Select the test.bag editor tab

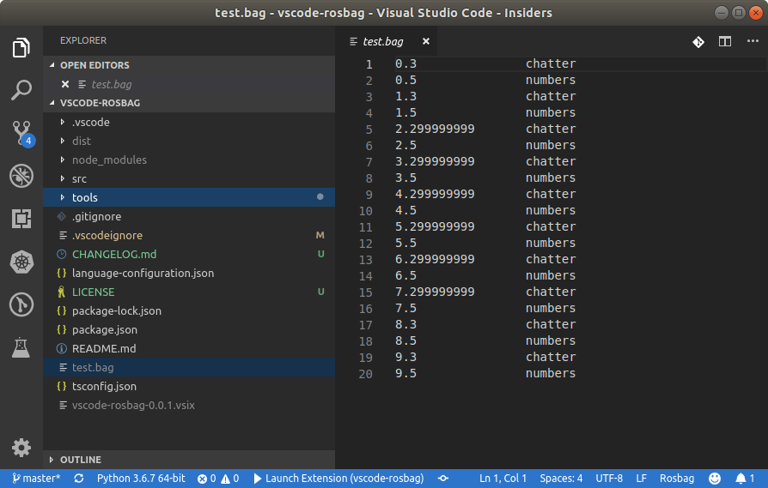click(x=387, y=41)
